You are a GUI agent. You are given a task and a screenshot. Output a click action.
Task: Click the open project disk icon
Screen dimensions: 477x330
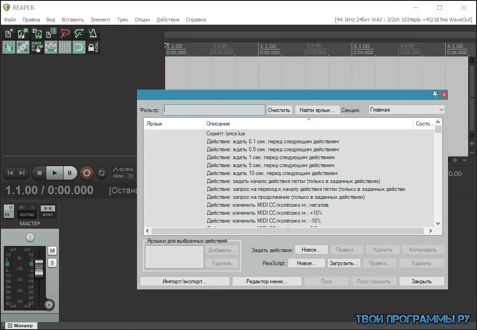tap(23, 33)
